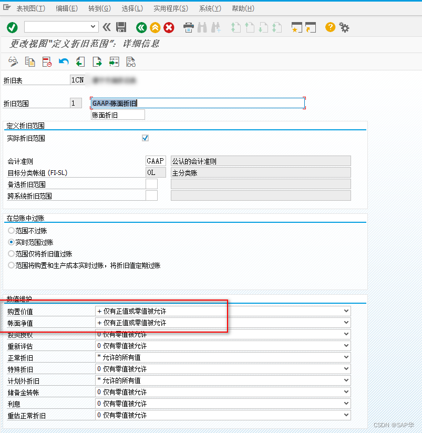Enable the 实际折旧范围 checkbox
Screen dimensions: 422x433
coord(145,137)
